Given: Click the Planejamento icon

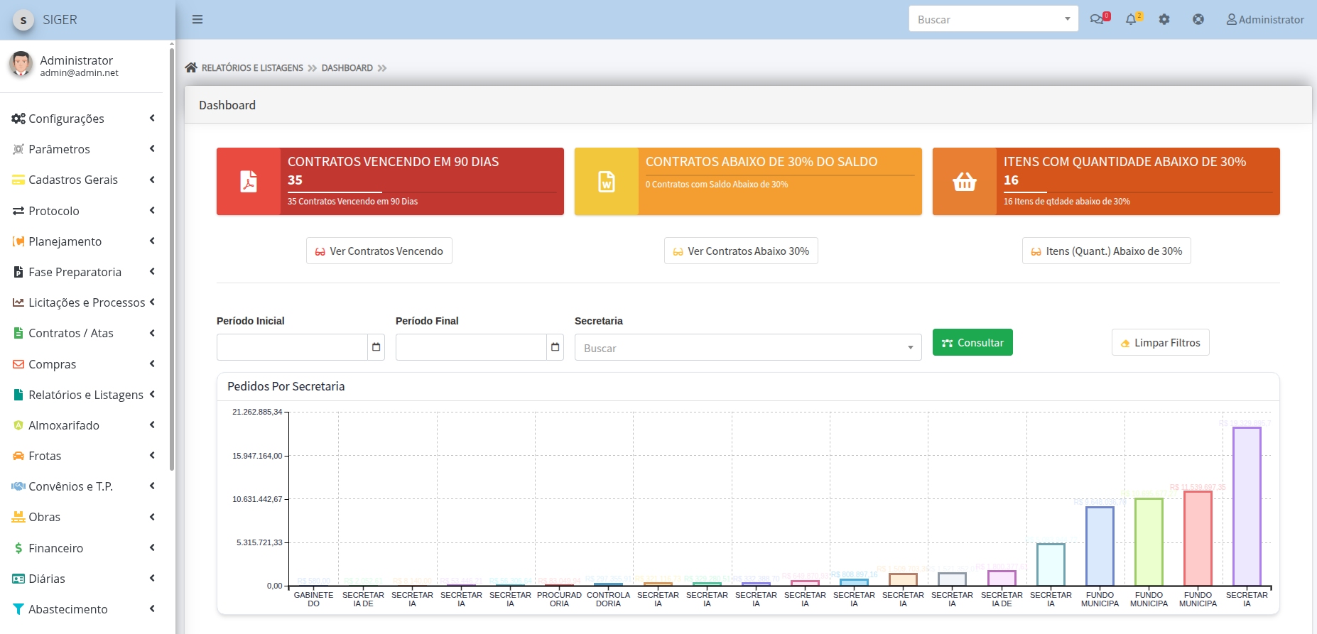Looking at the screenshot, I should (x=18, y=241).
